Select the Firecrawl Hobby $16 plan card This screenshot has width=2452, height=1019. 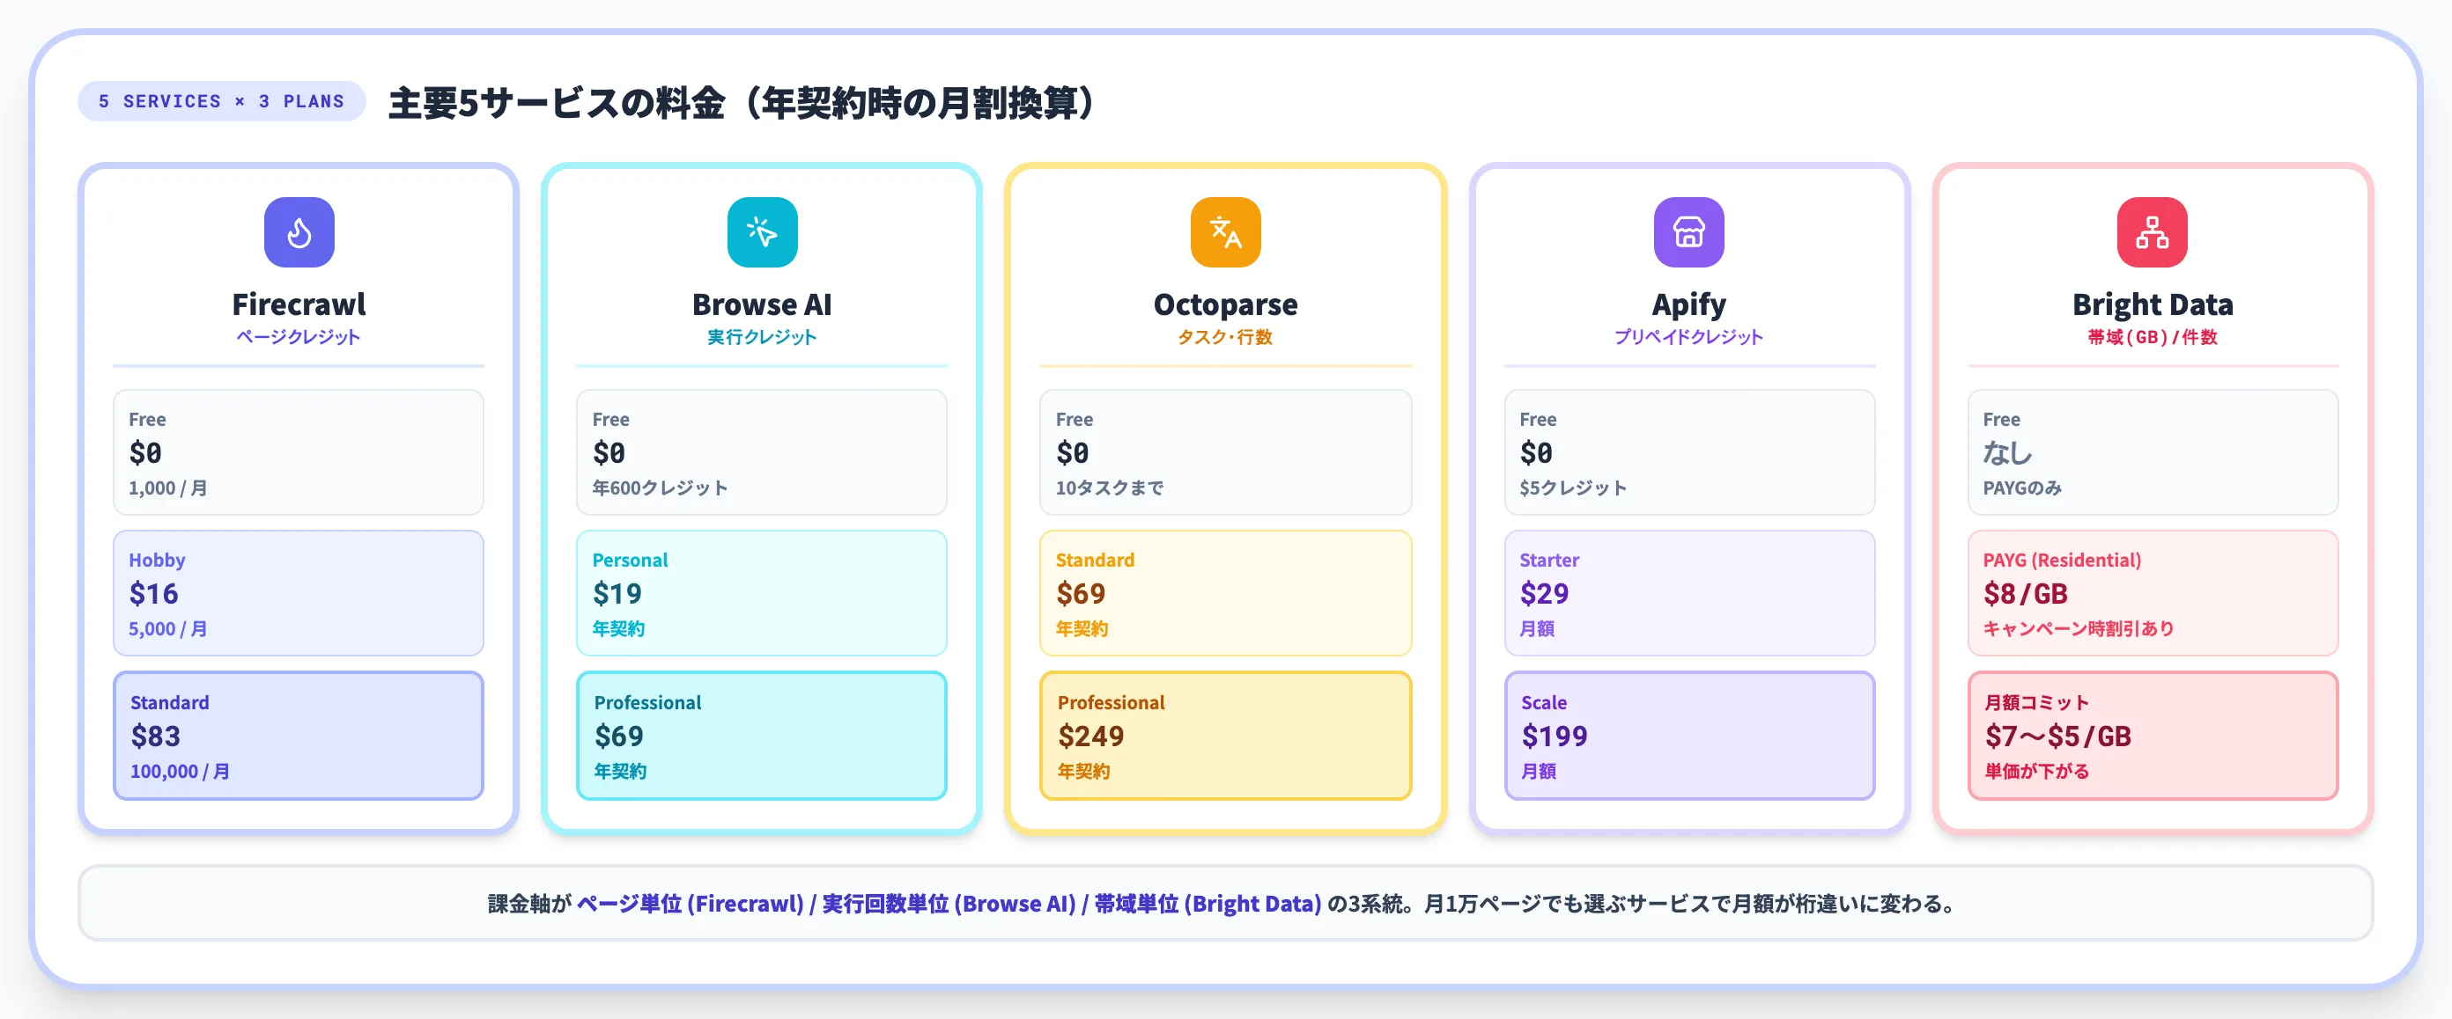[x=299, y=593]
